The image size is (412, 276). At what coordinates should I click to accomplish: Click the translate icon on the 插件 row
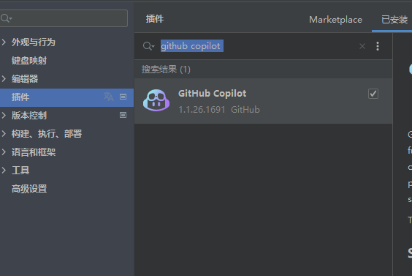[109, 97]
